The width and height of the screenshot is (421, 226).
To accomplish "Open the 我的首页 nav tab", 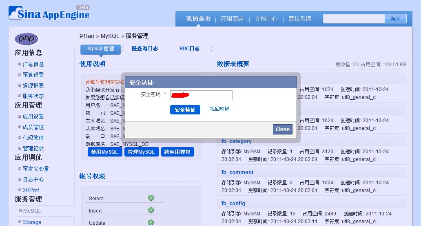I will [198, 19].
